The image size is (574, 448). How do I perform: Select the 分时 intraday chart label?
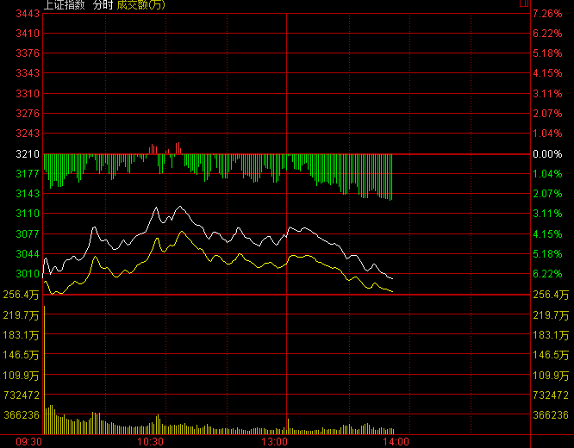pos(103,5)
